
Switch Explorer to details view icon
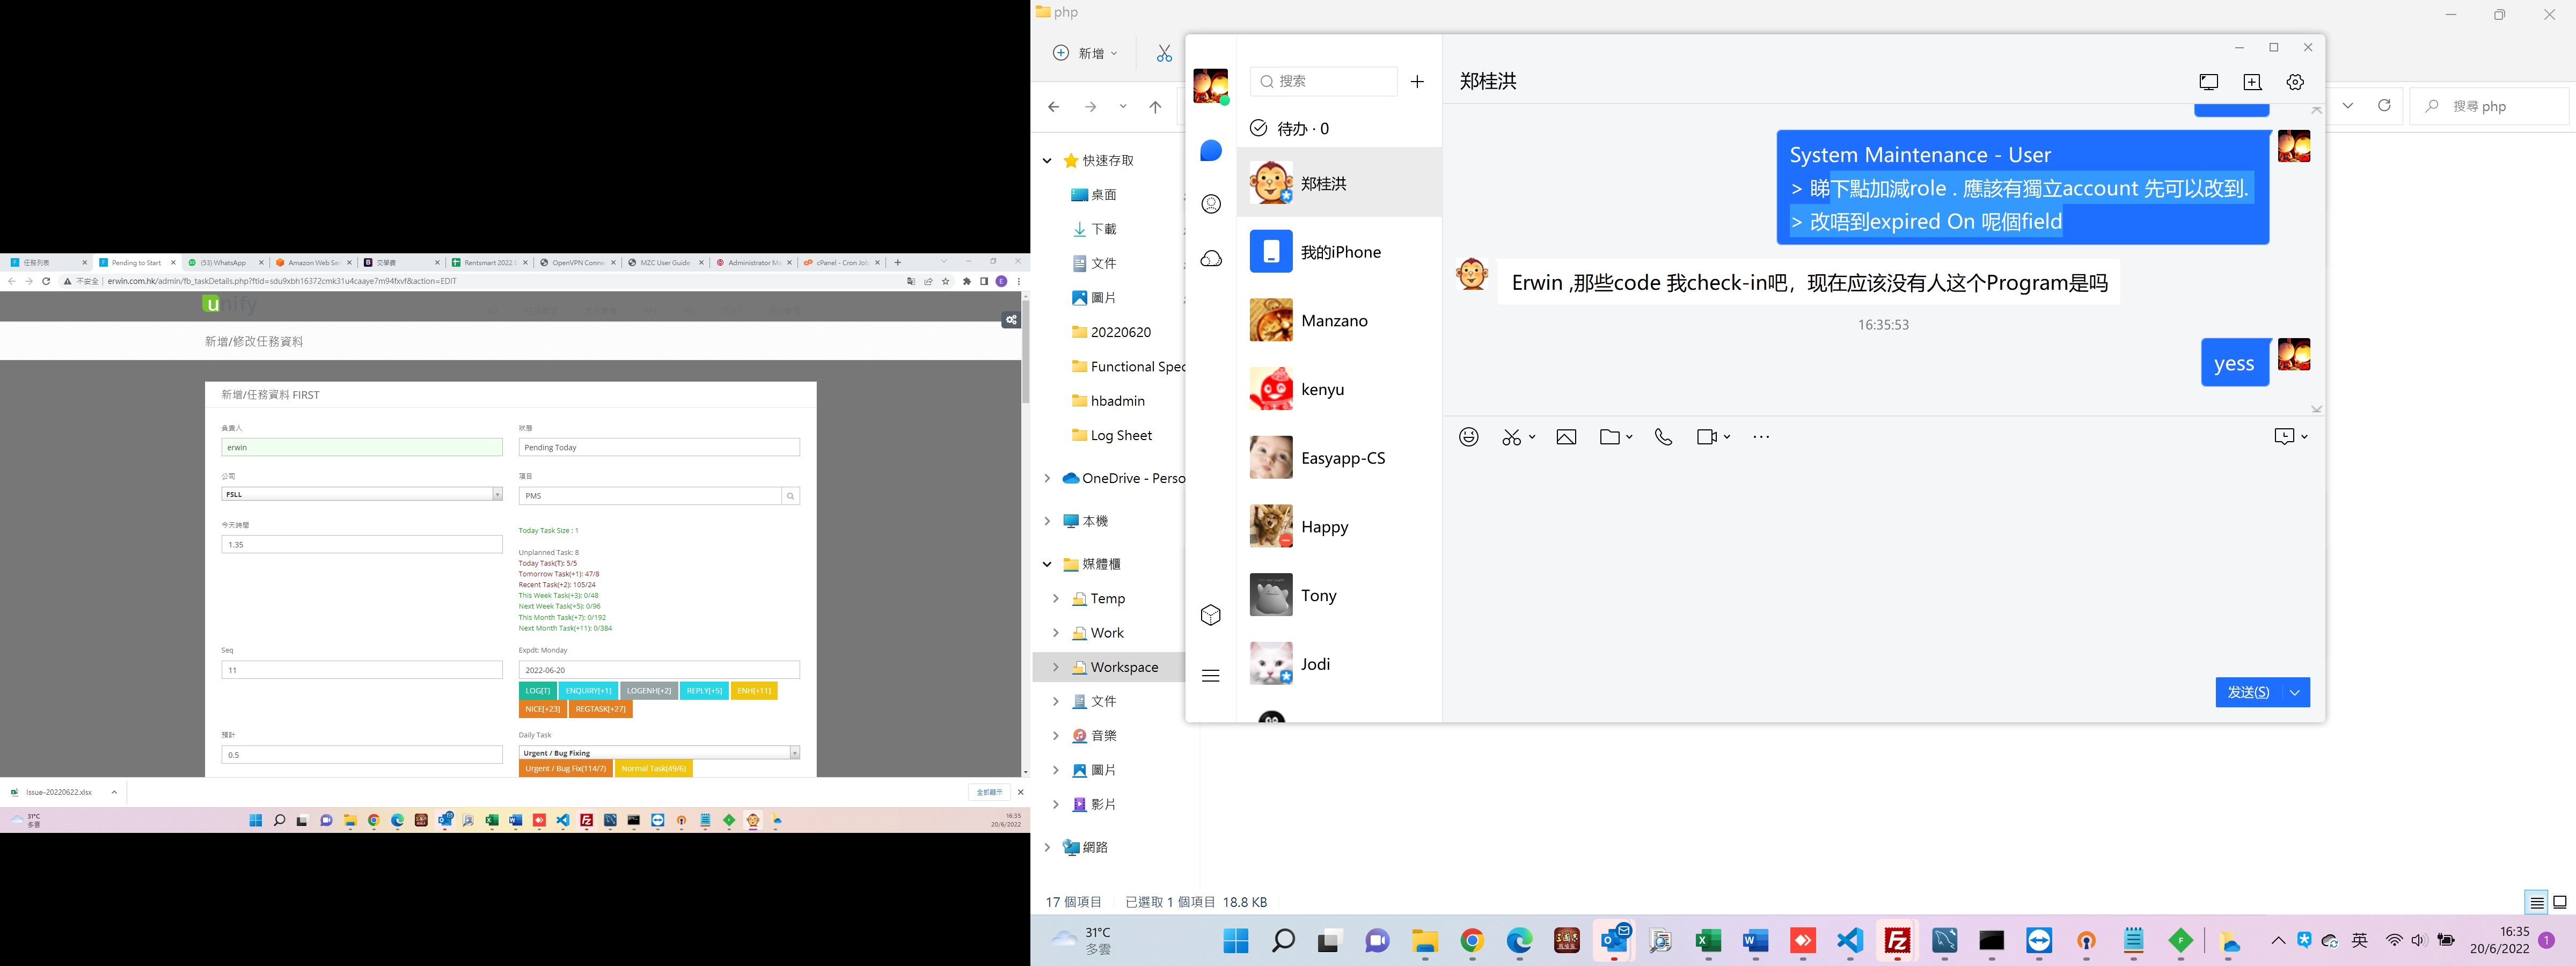pos(2536,902)
